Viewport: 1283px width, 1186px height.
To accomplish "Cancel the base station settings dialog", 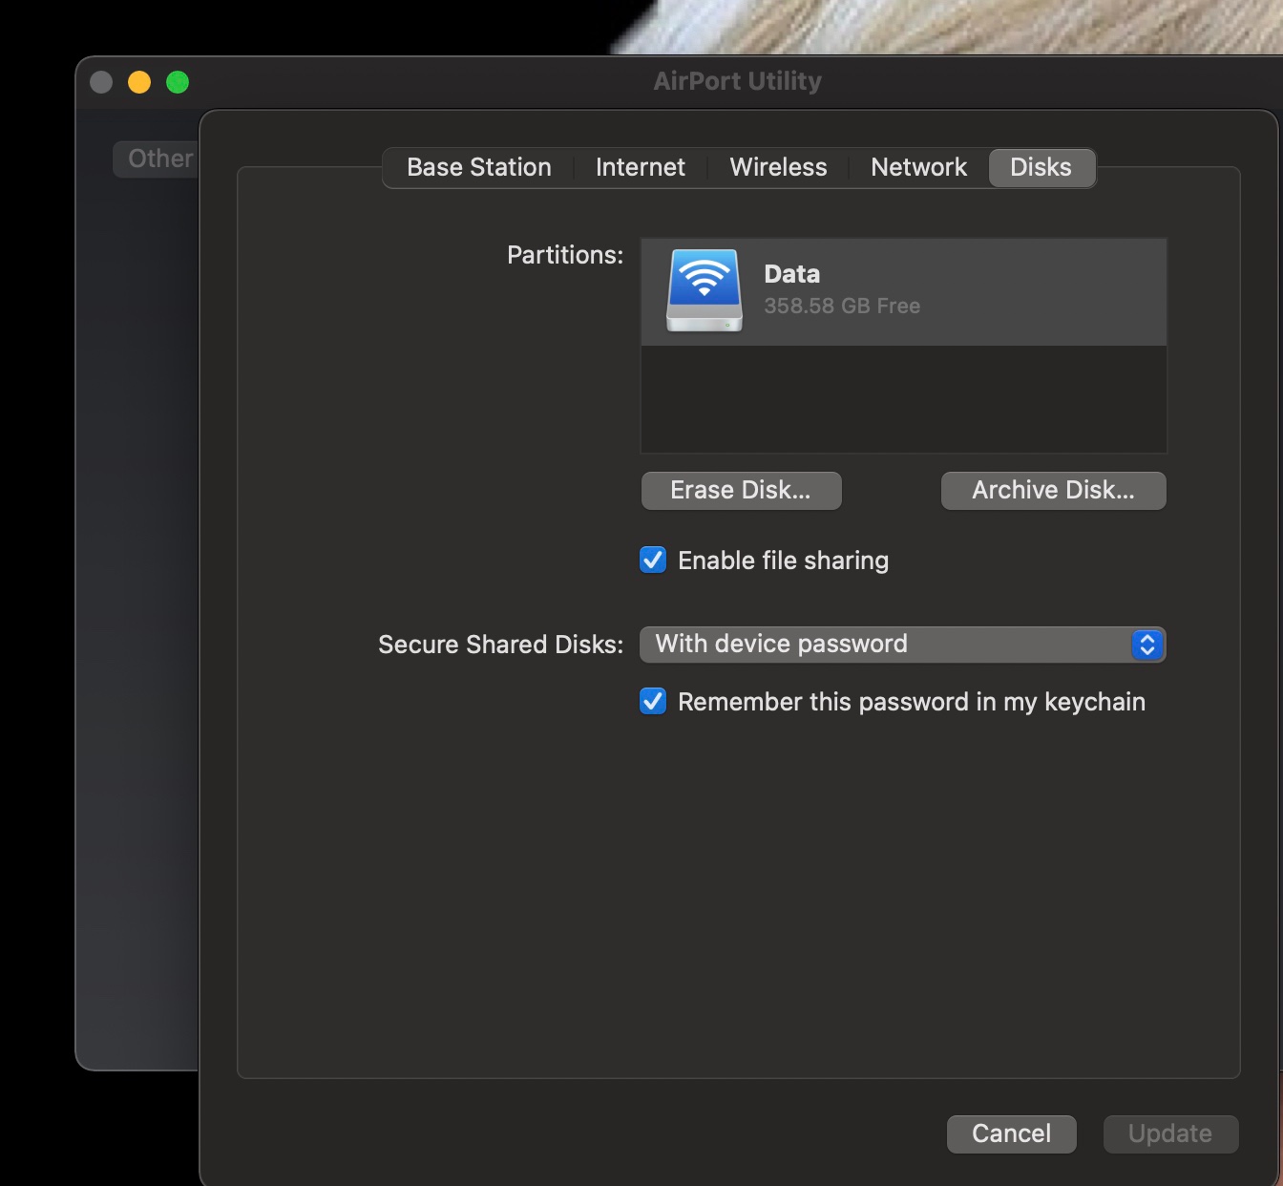I will pos(1011,1133).
